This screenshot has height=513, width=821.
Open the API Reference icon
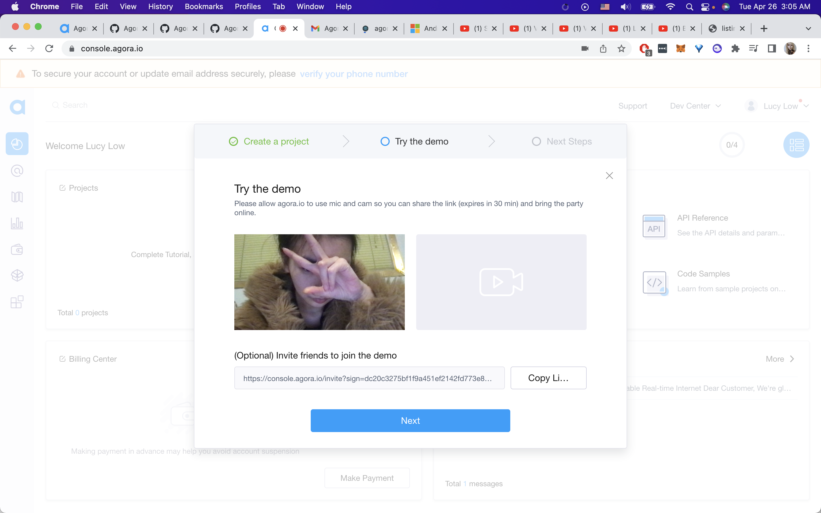pyautogui.click(x=654, y=227)
